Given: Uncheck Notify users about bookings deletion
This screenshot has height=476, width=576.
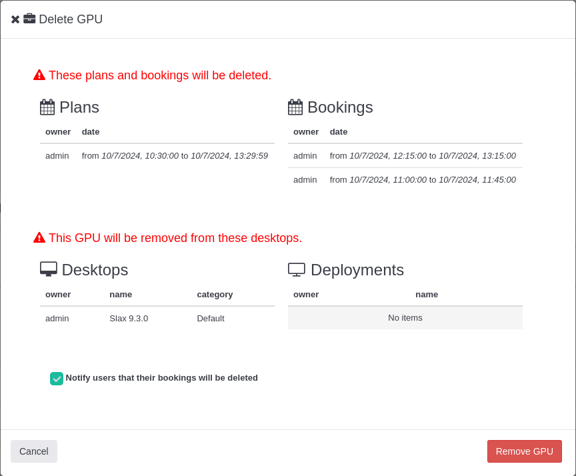Looking at the screenshot, I should pos(57,379).
